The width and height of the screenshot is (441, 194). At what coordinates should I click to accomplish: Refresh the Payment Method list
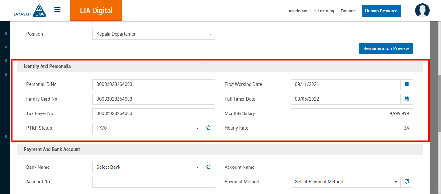[406, 182]
